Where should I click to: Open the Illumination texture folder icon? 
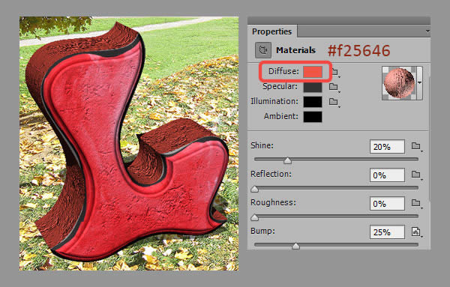coord(334,101)
